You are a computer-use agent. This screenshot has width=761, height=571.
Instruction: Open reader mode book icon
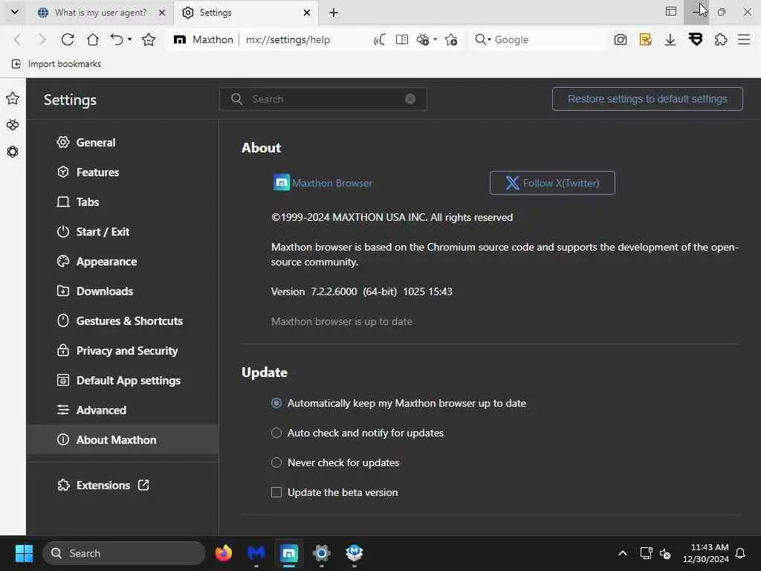[x=402, y=39]
